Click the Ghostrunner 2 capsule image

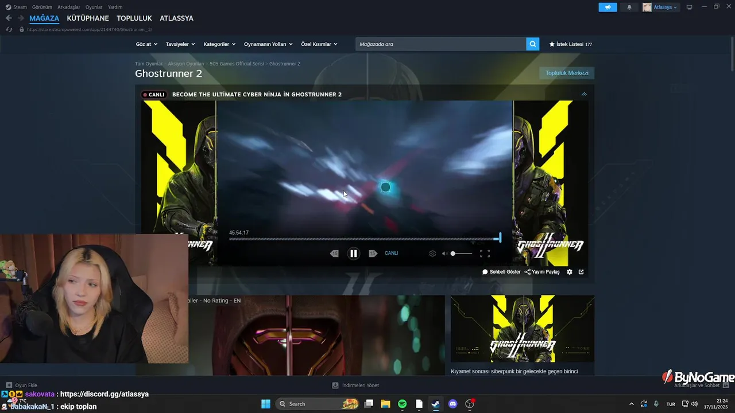[523, 329]
